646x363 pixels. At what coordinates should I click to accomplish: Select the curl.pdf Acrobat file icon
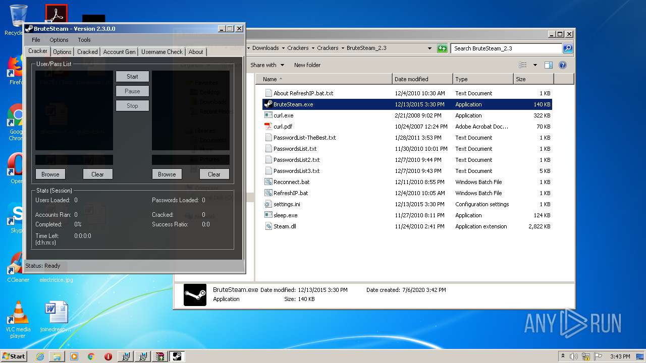268,127
